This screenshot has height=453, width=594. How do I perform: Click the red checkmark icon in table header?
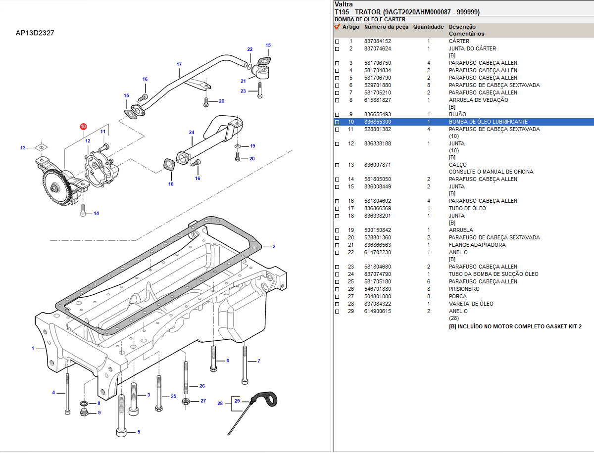(337, 27)
